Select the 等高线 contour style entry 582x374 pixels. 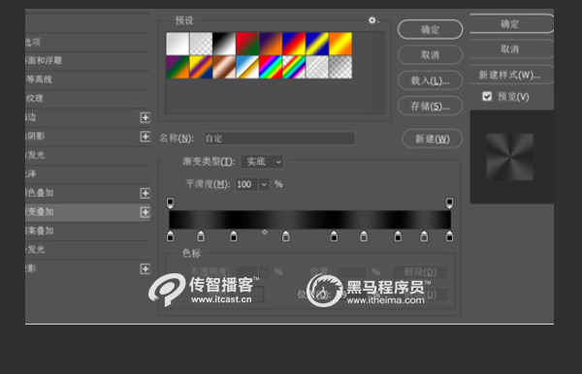(87, 79)
